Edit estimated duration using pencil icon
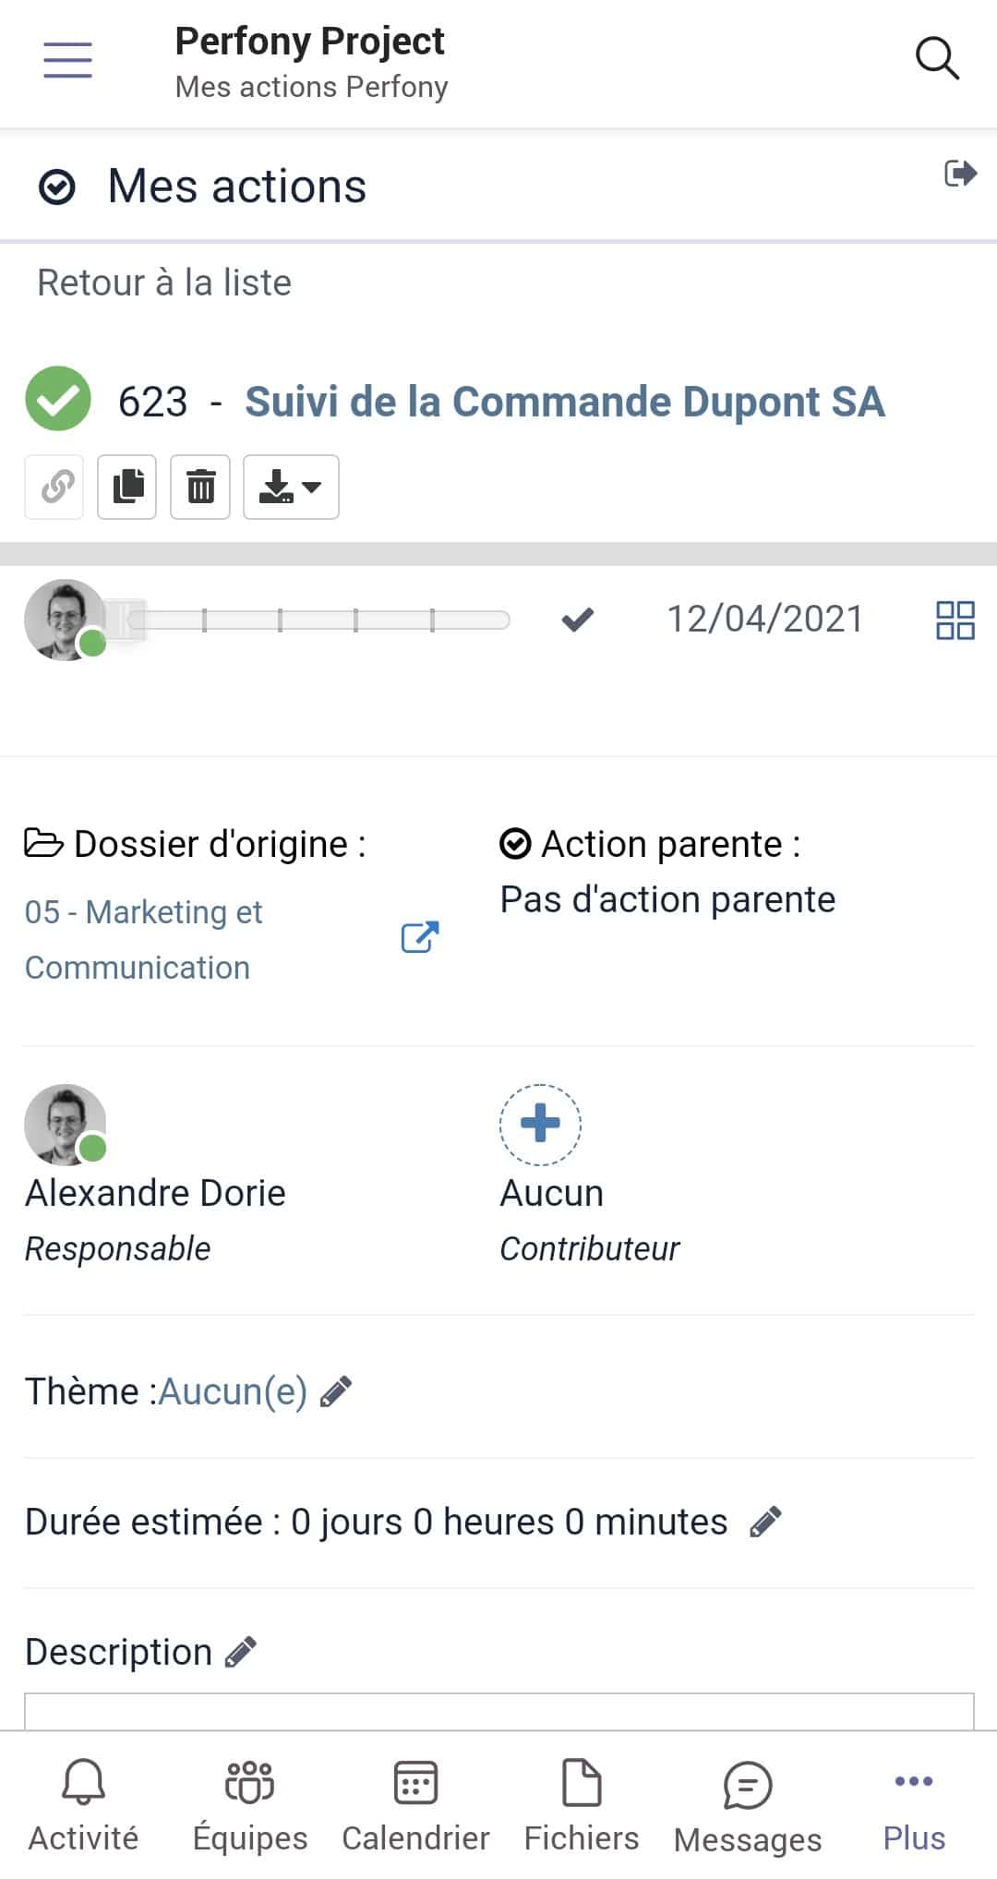This screenshot has width=997, height=1879. pos(765,1522)
